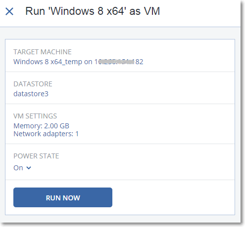Screen dimensions: 245x227
Task: Select the DATASTORE heading label
Action: point(33,84)
